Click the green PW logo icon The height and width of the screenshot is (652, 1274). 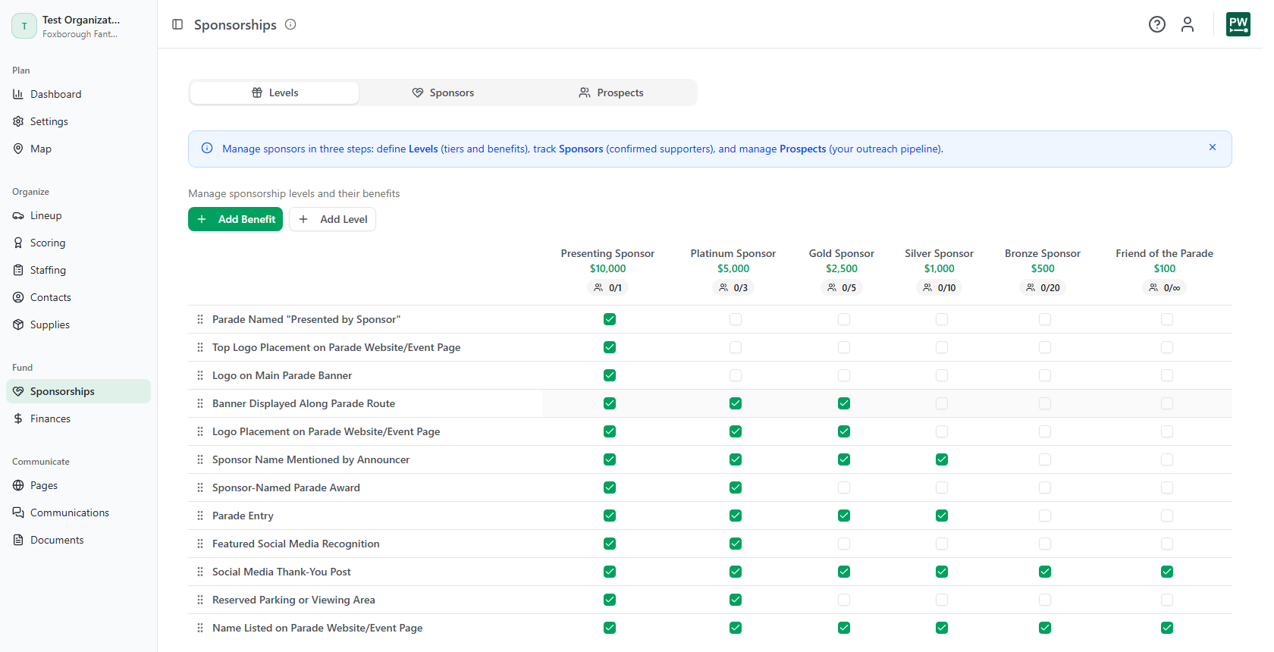click(x=1238, y=24)
